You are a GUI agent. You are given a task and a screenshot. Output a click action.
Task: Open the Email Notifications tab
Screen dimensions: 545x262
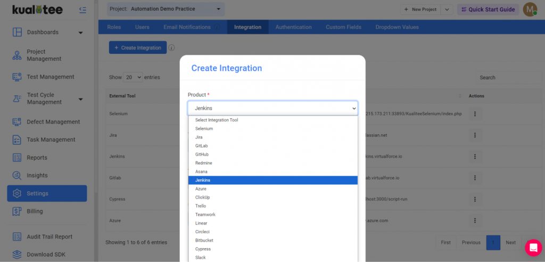coord(187,27)
